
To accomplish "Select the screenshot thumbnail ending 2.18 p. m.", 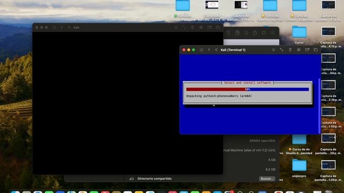I will click(x=328, y=85).
